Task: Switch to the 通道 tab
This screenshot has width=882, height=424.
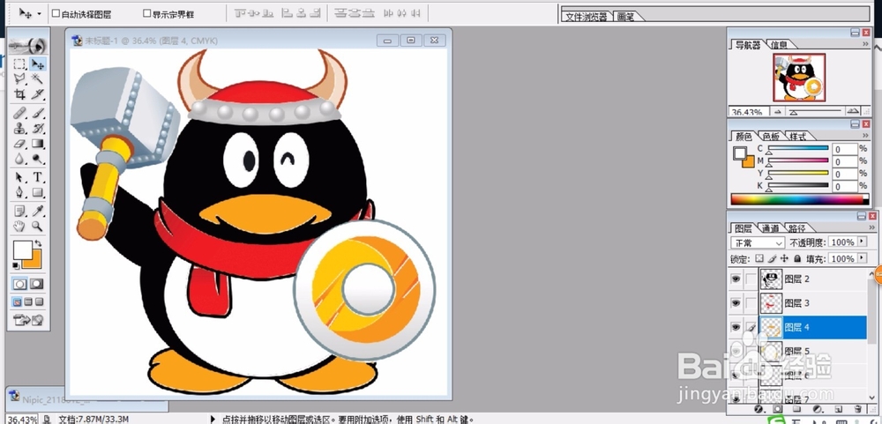Action: coord(770,228)
